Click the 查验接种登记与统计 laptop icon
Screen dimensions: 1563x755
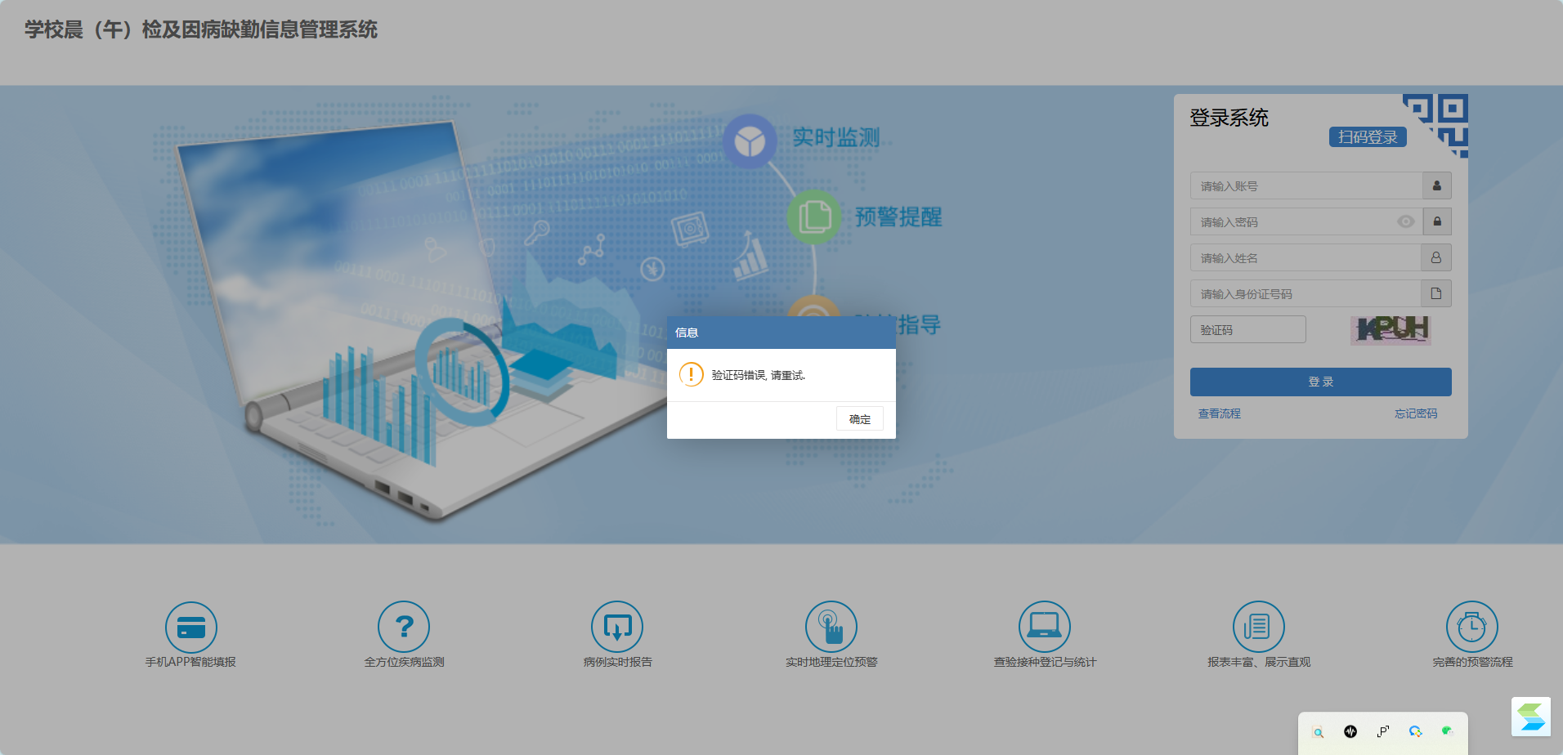[1045, 627]
